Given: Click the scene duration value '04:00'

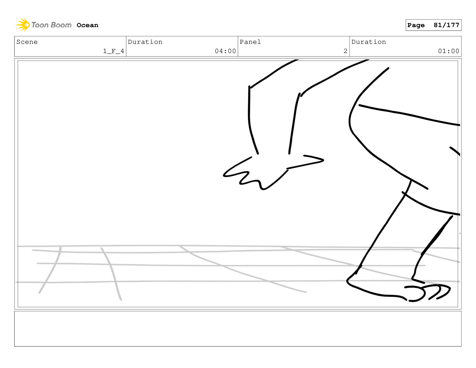Looking at the screenshot, I should coord(225,51).
